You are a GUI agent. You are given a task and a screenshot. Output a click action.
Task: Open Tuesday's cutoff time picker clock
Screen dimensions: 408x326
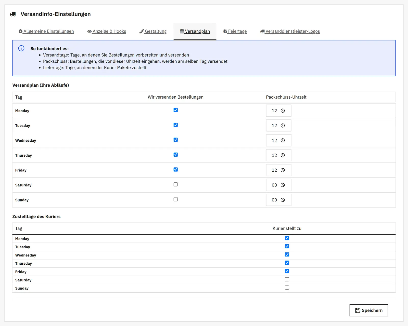click(283, 126)
